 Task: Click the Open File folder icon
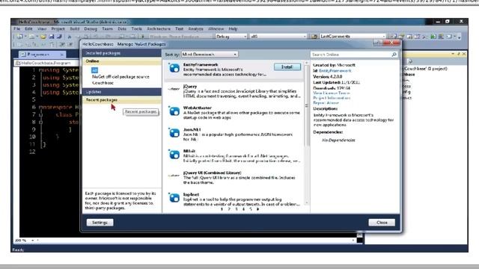tap(43, 37)
